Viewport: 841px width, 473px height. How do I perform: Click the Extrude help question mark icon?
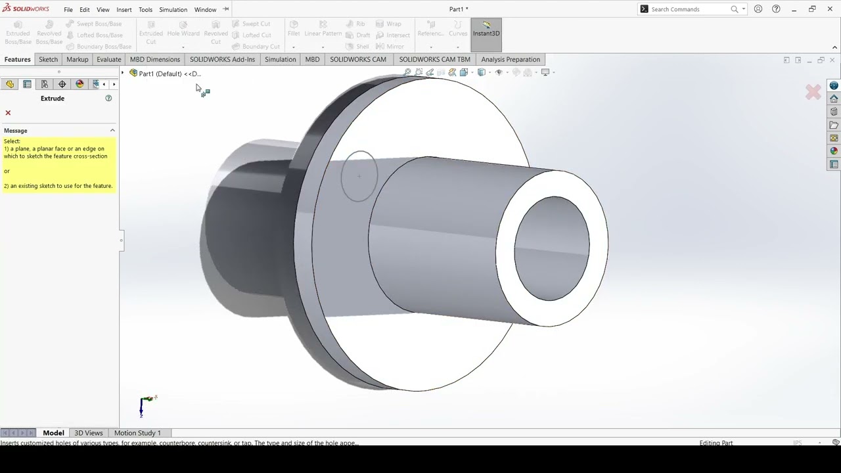click(x=108, y=99)
